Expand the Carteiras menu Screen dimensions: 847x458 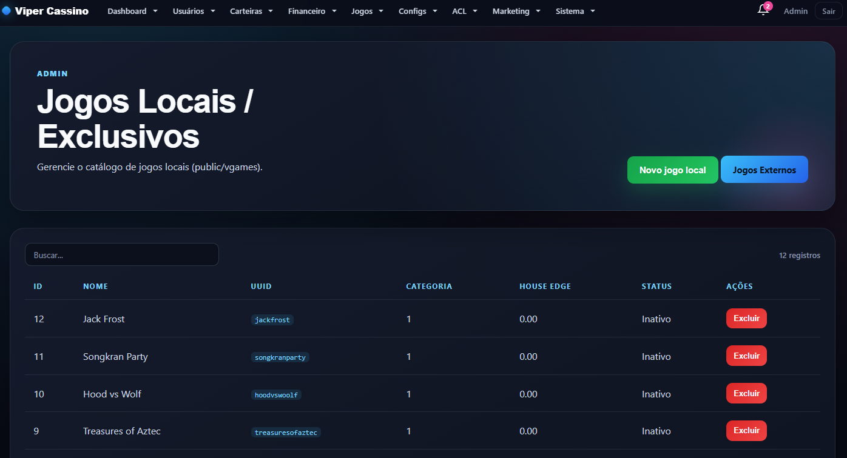251,11
